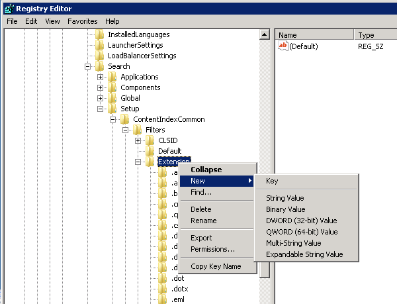397x304 pixels.
Task: Choose Permissions... in the context menu
Action: 217,249
